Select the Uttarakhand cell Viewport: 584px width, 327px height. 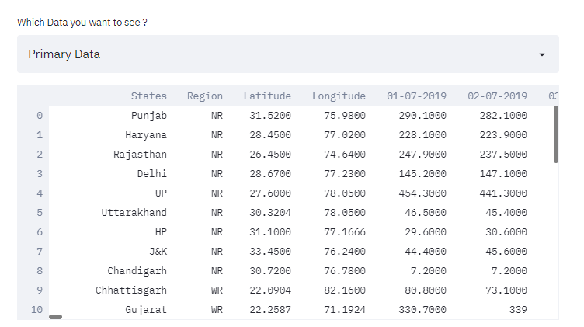(134, 212)
